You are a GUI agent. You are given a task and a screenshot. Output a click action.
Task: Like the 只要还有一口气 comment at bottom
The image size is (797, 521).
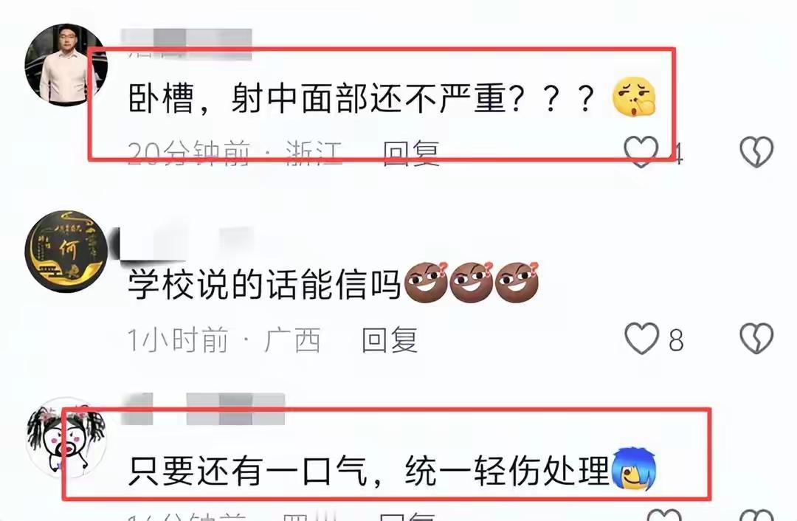pos(664,514)
